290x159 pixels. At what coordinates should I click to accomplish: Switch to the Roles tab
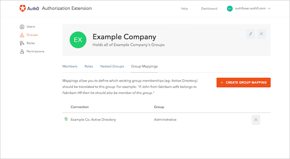coord(88,66)
